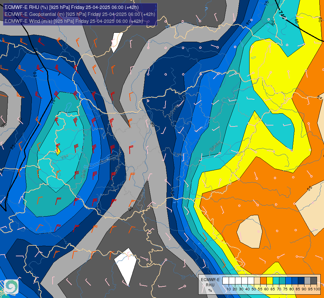Click the legend label 'RHU'
The image size is (324, 298).
pyautogui.click(x=210, y=285)
